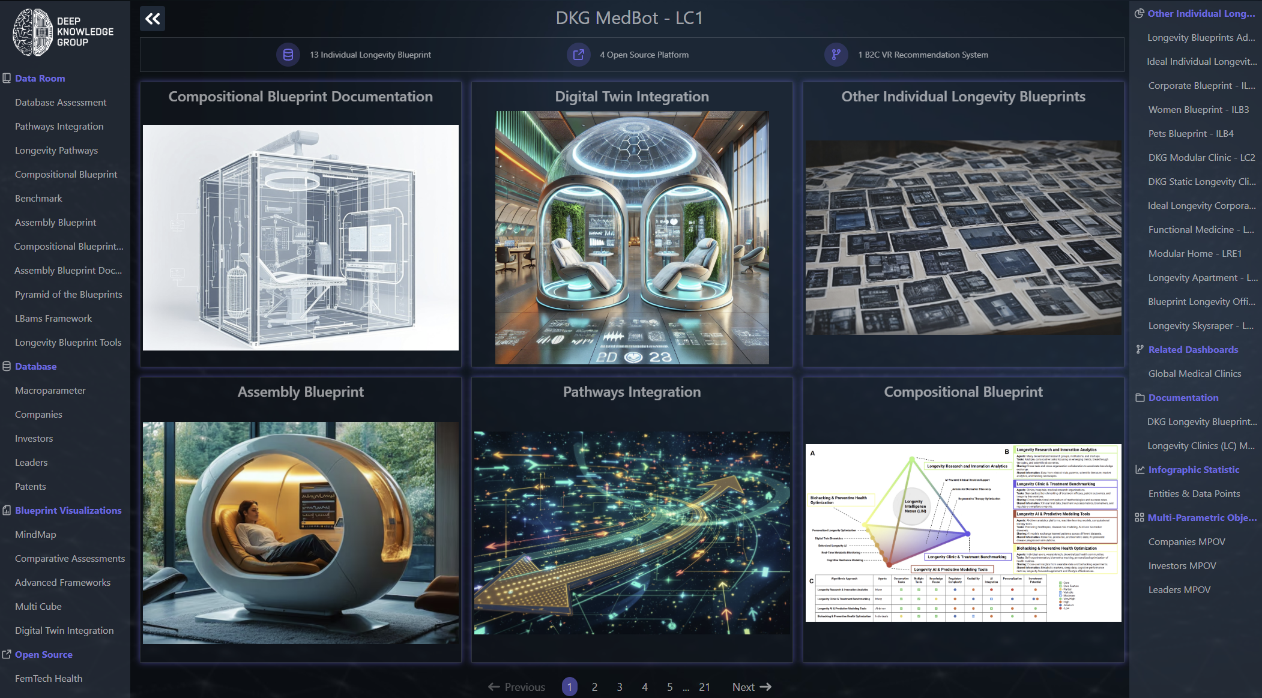Click the database icon beside 13 Individual Longevity Blueprint

click(x=288, y=55)
